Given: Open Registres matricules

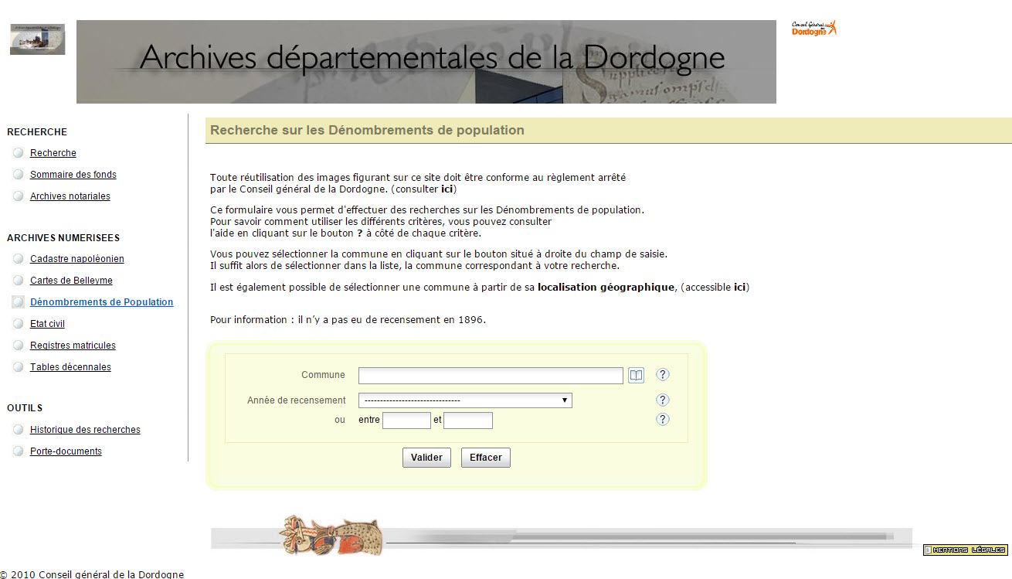Looking at the screenshot, I should pos(73,346).
